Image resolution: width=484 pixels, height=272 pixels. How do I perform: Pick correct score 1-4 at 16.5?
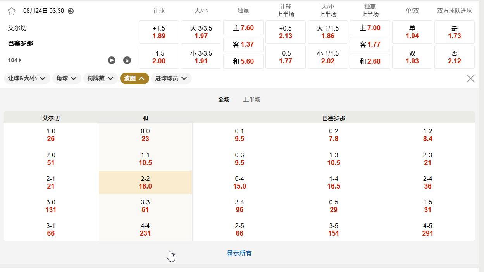(334, 182)
